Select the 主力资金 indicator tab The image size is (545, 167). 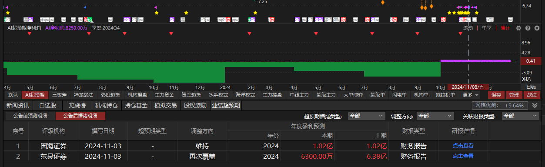164,95
